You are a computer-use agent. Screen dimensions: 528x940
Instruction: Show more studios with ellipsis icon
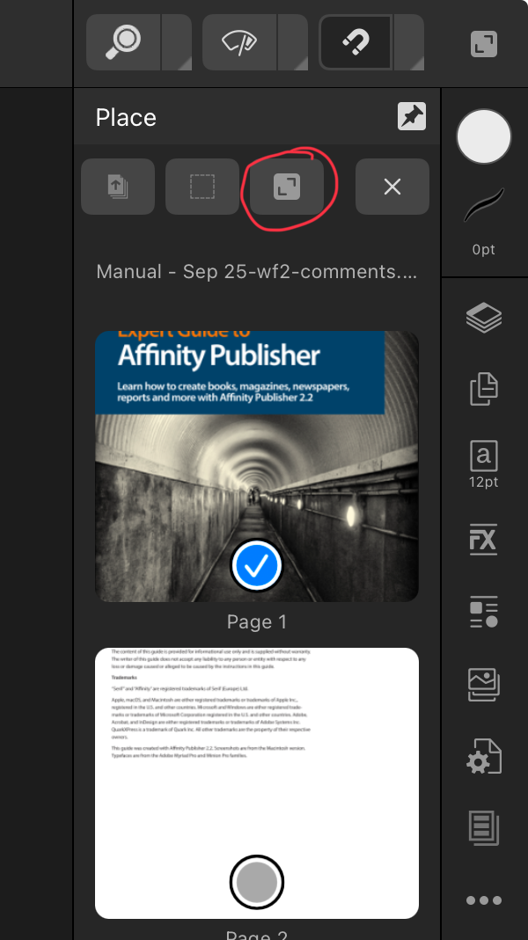[x=484, y=900]
